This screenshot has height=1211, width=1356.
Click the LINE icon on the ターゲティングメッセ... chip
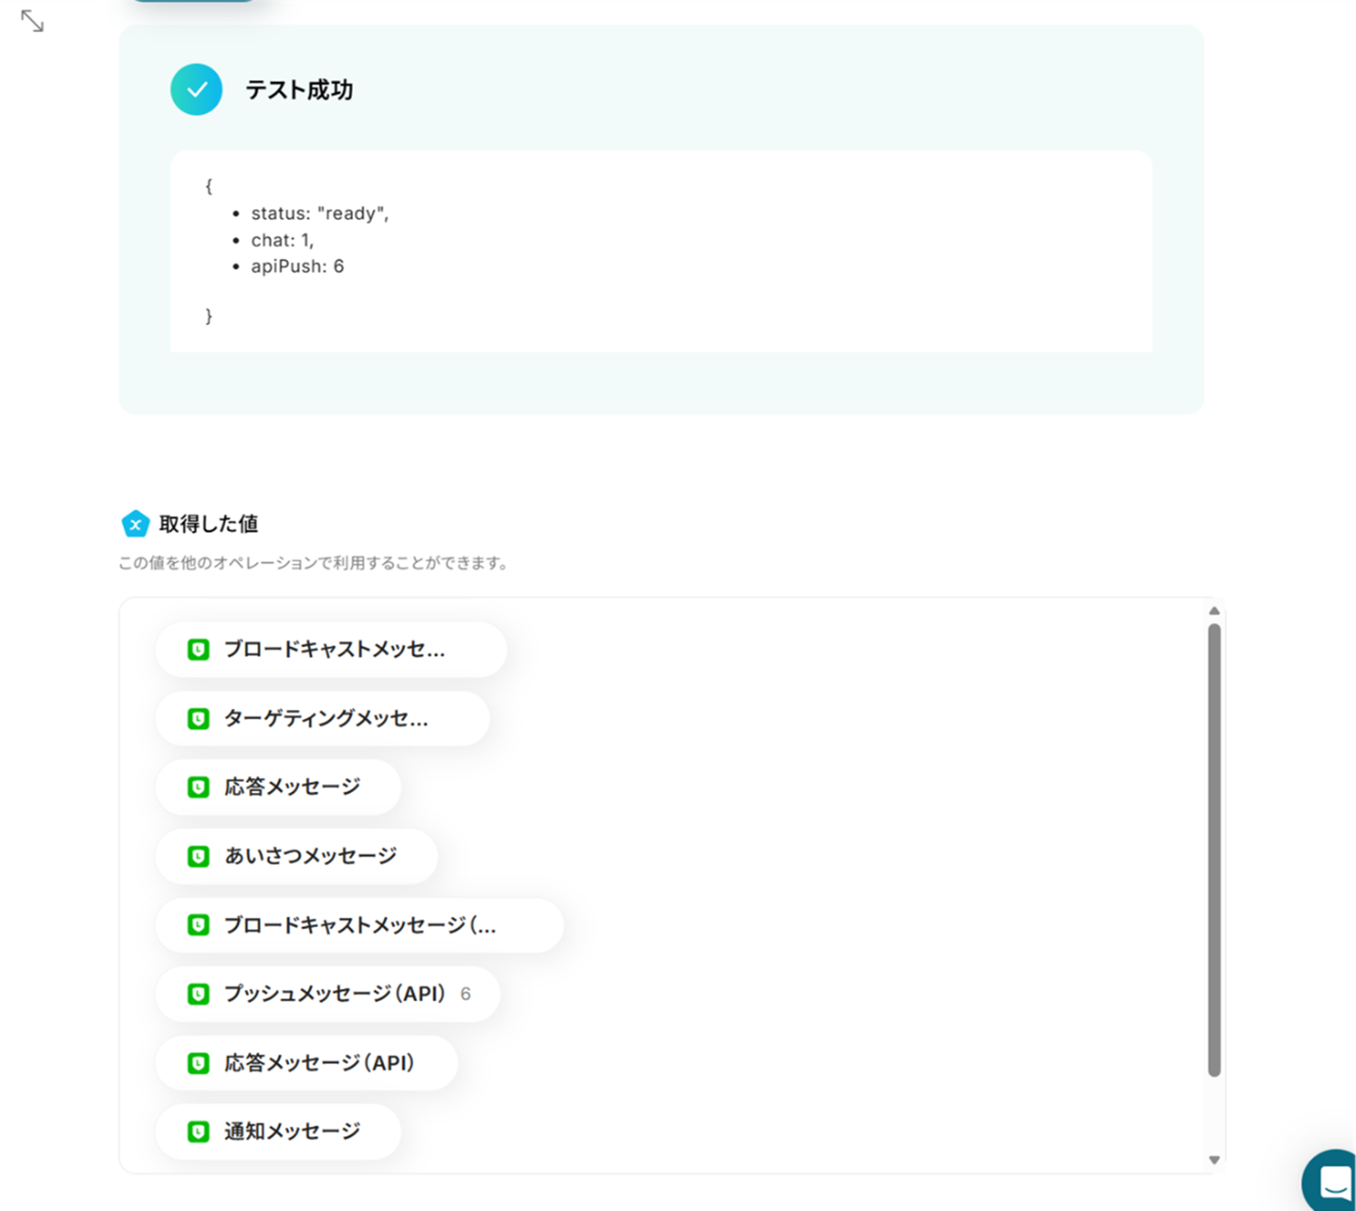198,718
